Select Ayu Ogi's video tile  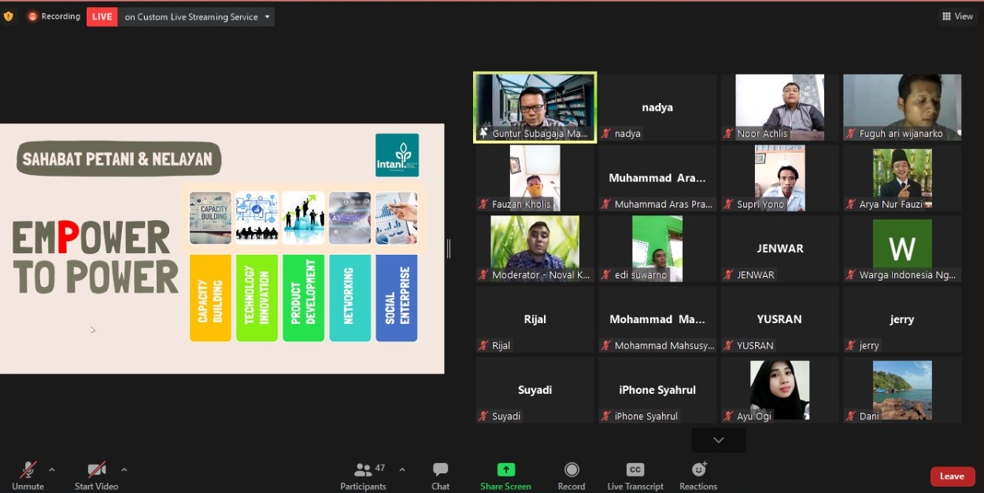coord(779,391)
